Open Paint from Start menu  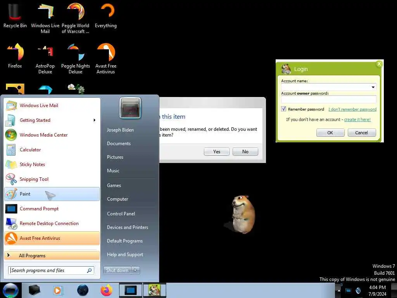pos(52,194)
